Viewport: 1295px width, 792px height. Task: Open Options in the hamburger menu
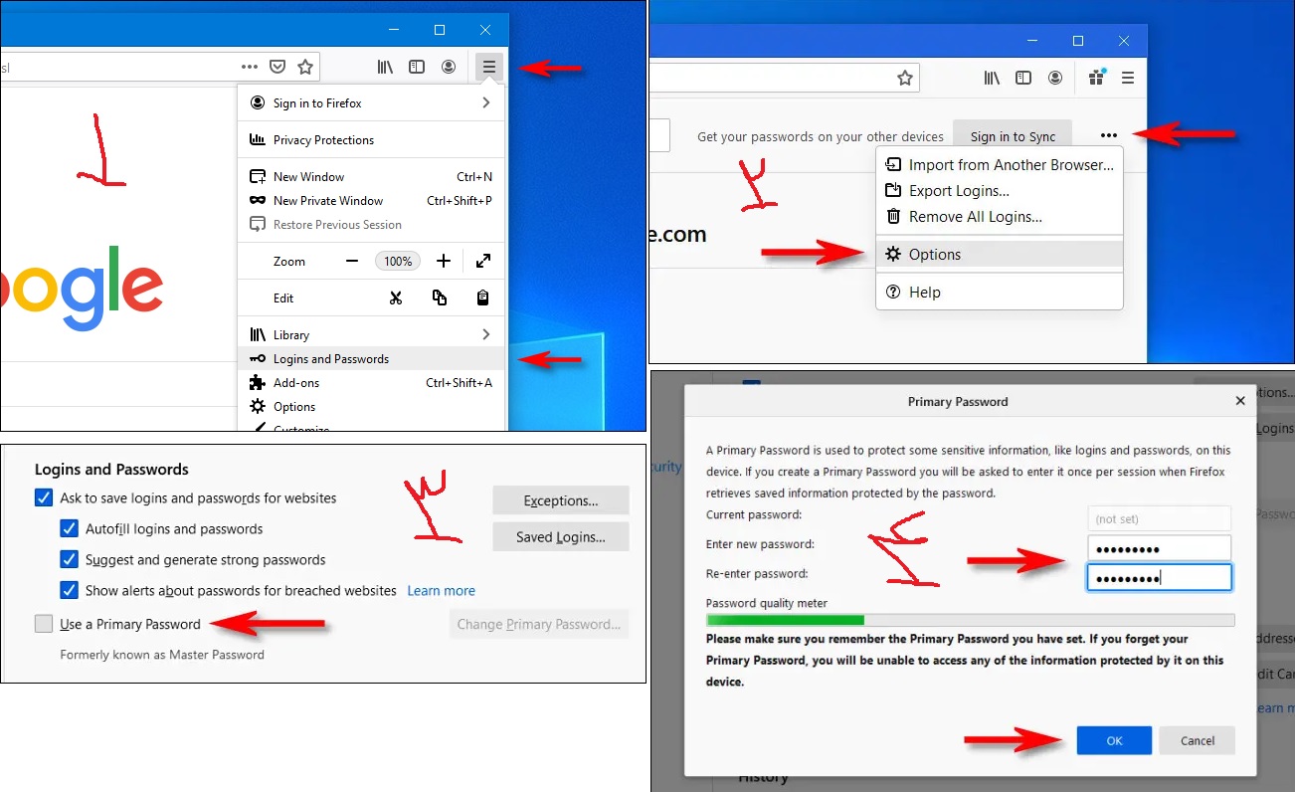click(x=372, y=407)
